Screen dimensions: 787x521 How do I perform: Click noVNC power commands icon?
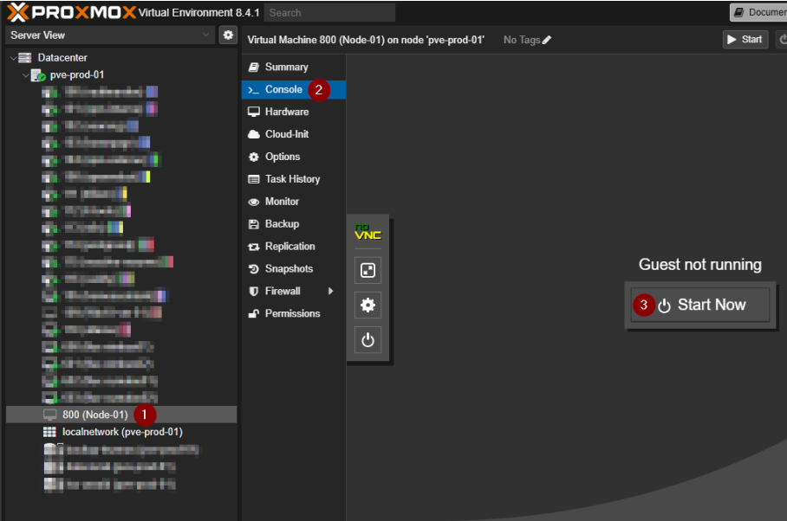pos(367,339)
